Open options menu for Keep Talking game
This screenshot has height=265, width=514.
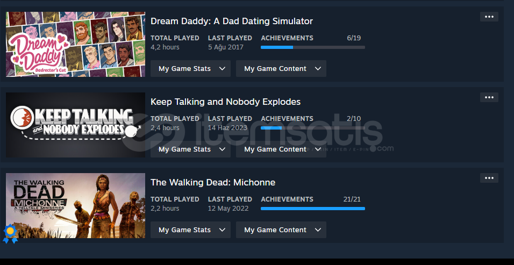tap(489, 97)
